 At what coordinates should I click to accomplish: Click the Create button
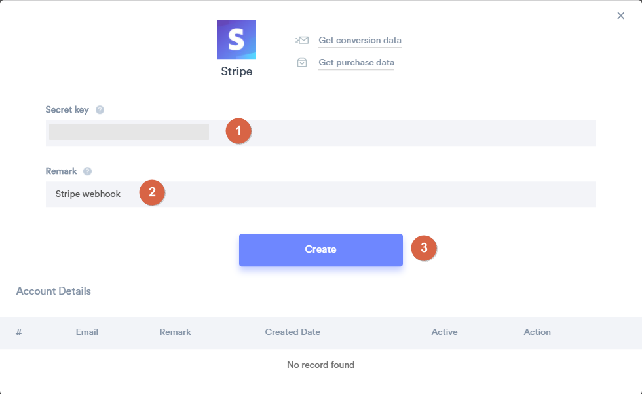(x=321, y=250)
